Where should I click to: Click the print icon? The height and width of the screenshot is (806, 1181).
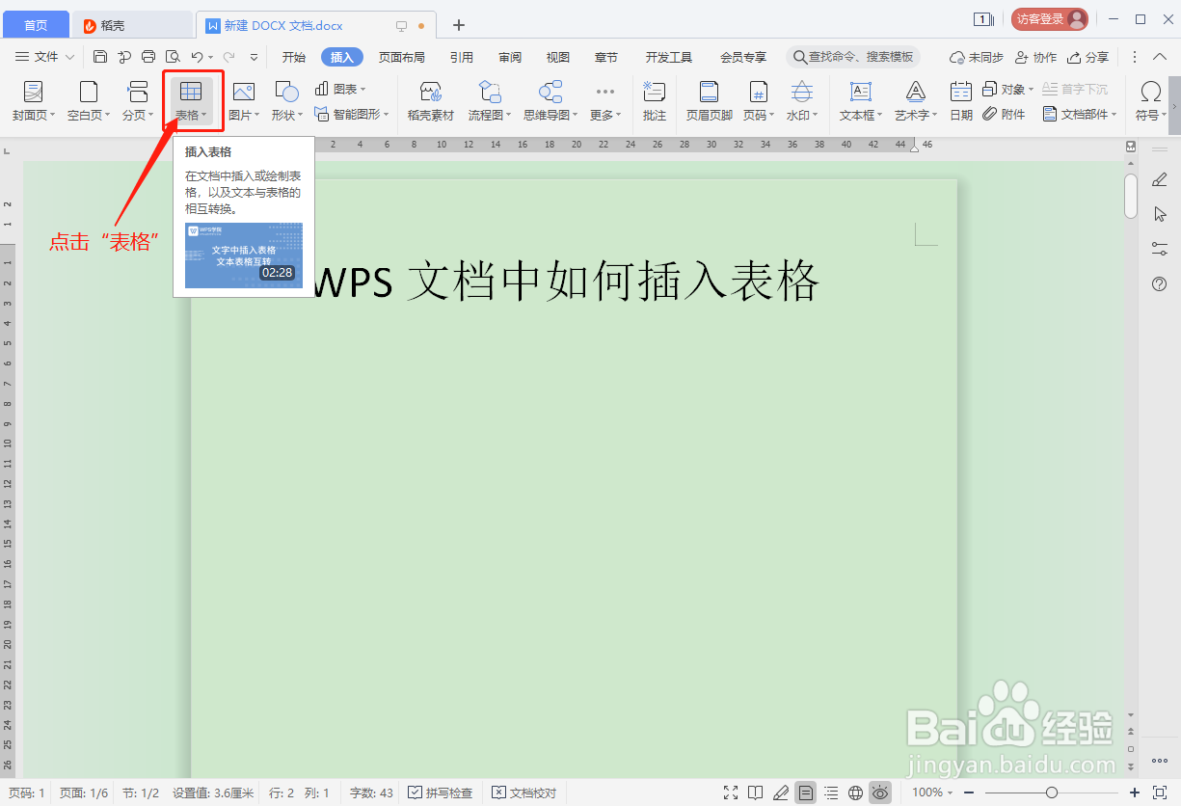(x=148, y=57)
